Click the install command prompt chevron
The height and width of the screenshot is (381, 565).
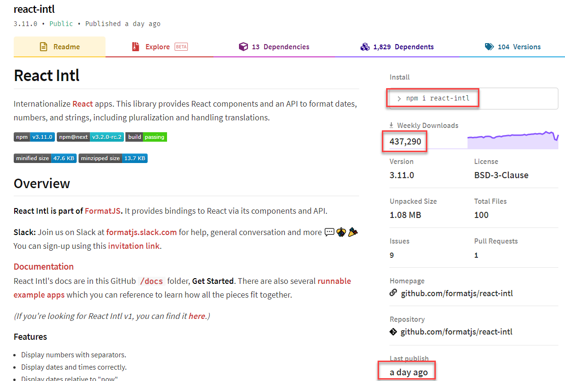pyautogui.click(x=399, y=99)
